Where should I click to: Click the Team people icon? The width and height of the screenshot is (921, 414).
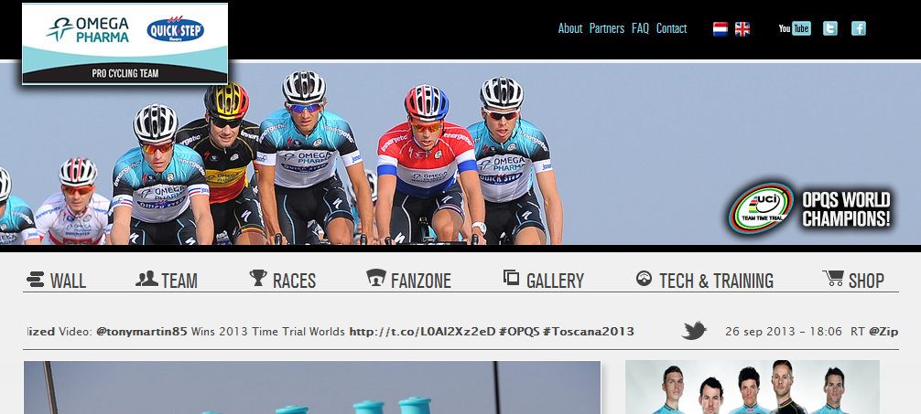(x=146, y=279)
